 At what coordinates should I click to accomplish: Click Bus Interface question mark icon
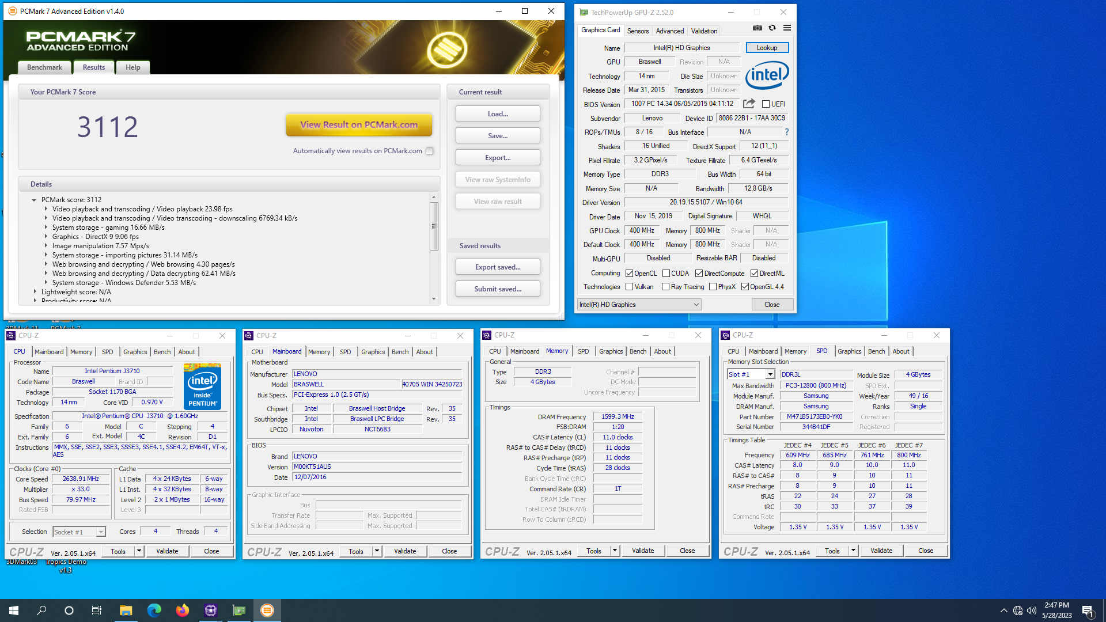point(787,132)
